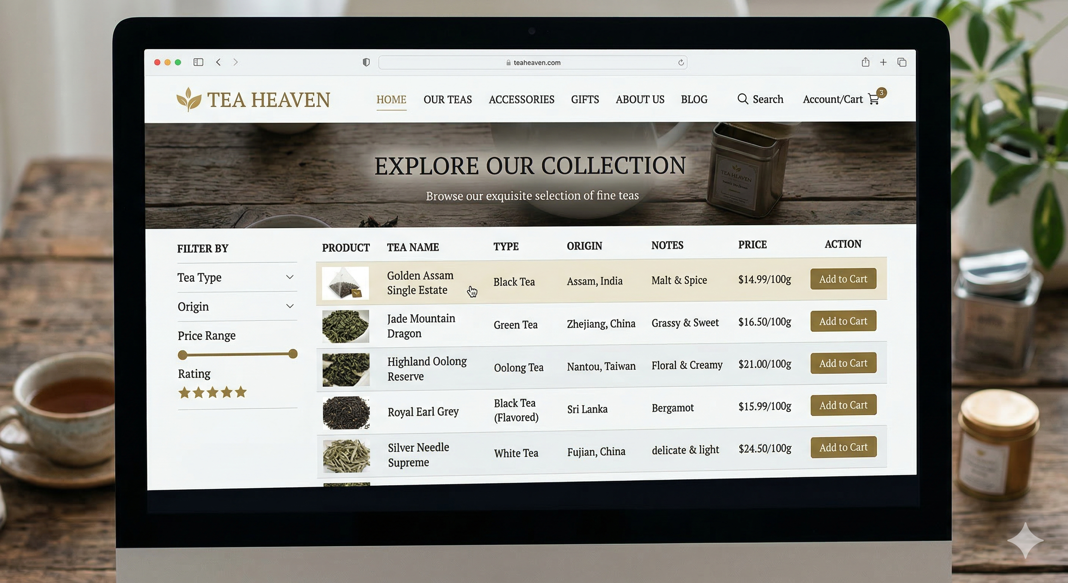The height and width of the screenshot is (583, 1068).
Task: Switch to the ACCESSORIES section
Action: pos(521,99)
